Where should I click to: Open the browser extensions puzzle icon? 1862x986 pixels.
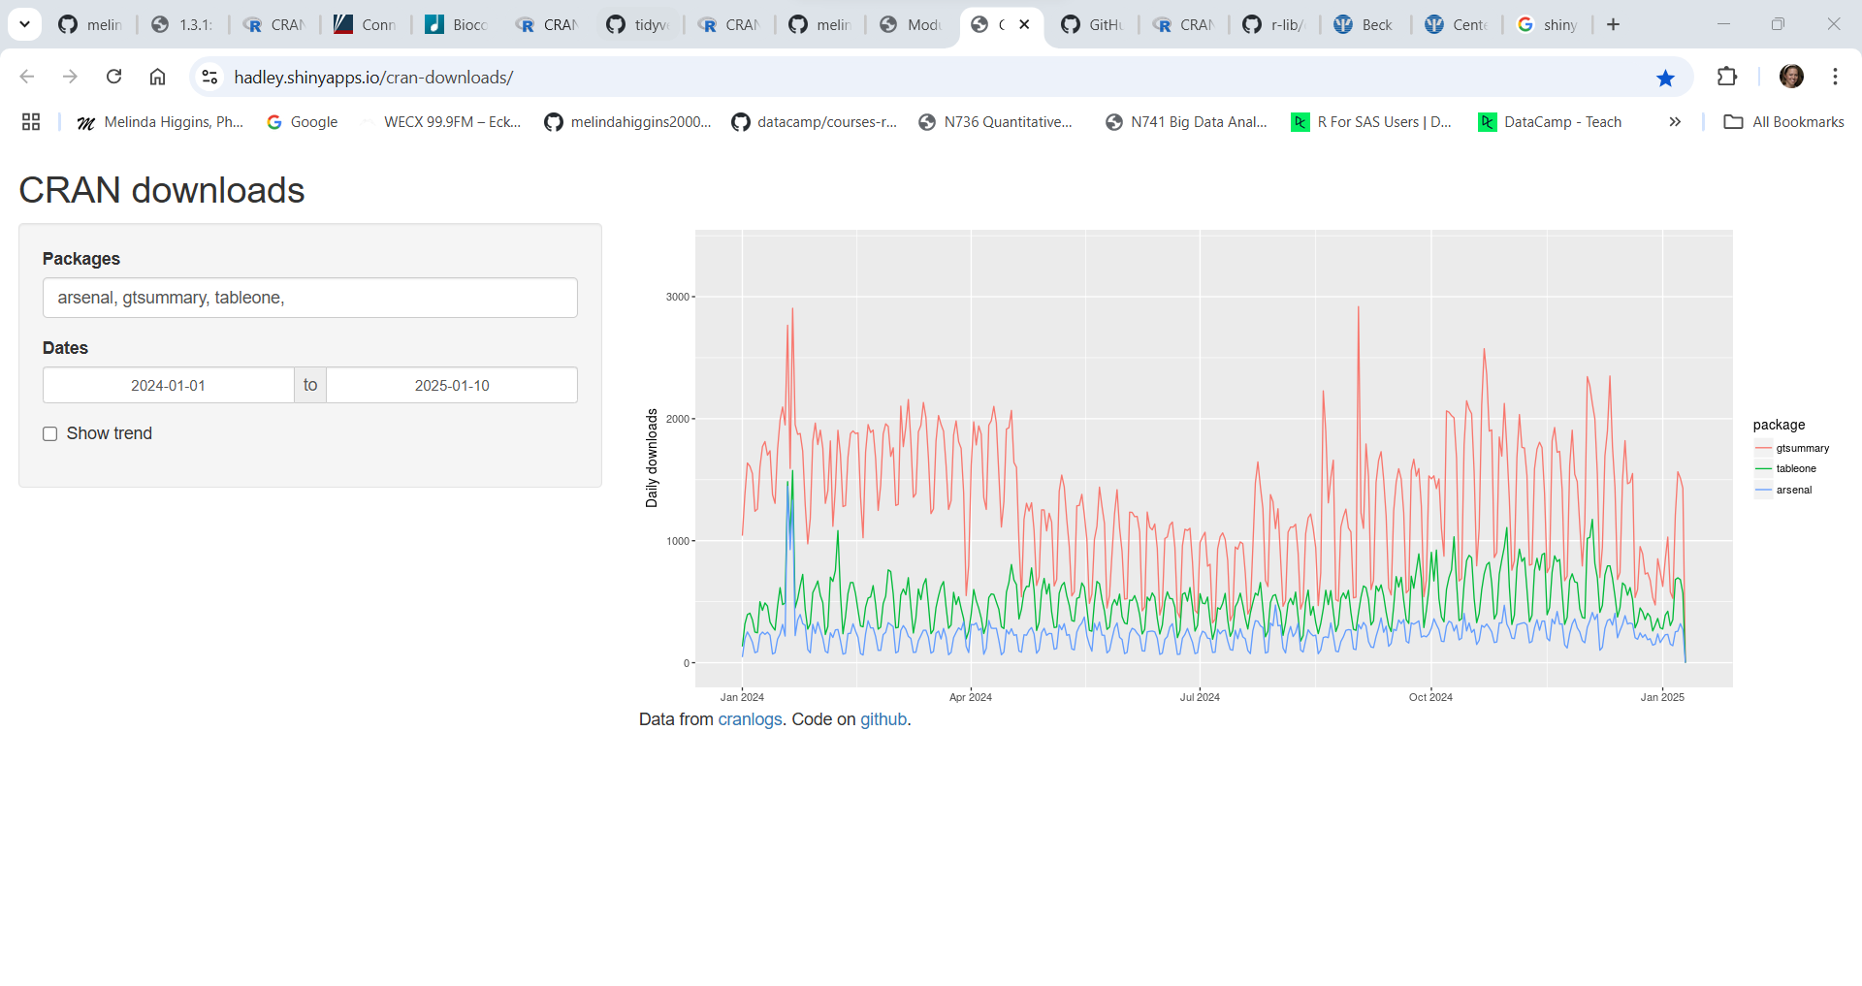(x=1726, y=77)
